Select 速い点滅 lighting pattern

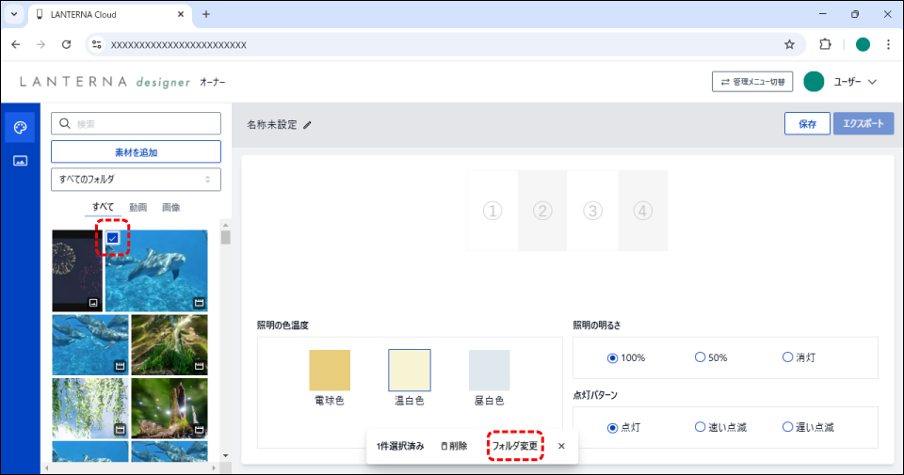click(700, 427)
